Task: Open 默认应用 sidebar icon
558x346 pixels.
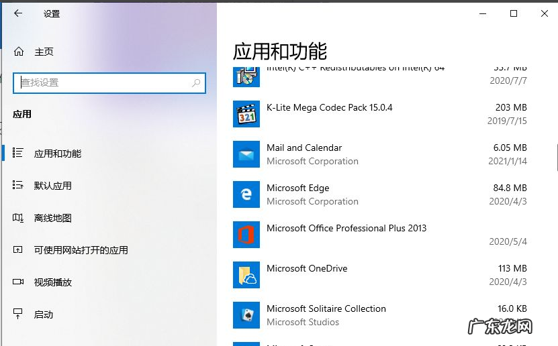Action: point(17,185)
